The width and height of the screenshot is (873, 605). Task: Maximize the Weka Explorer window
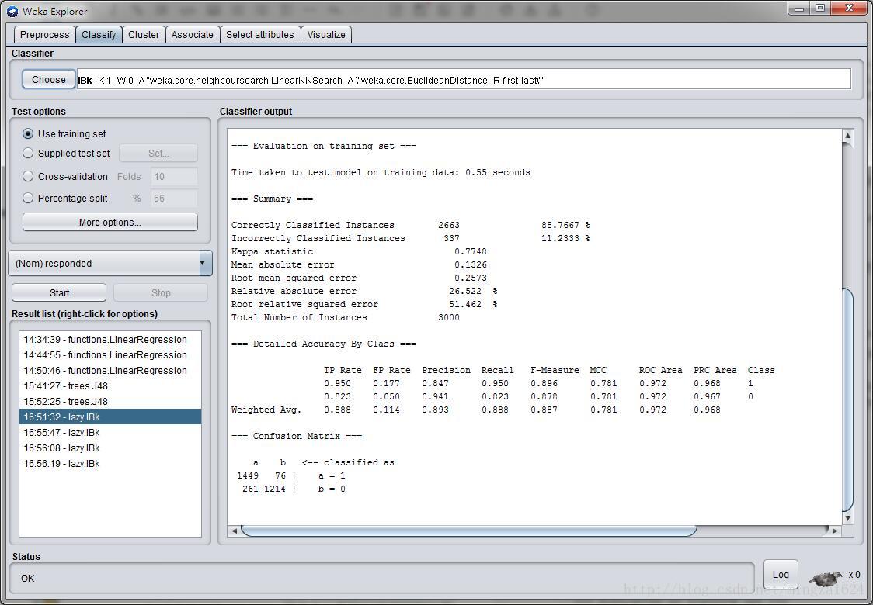(821, 9)
